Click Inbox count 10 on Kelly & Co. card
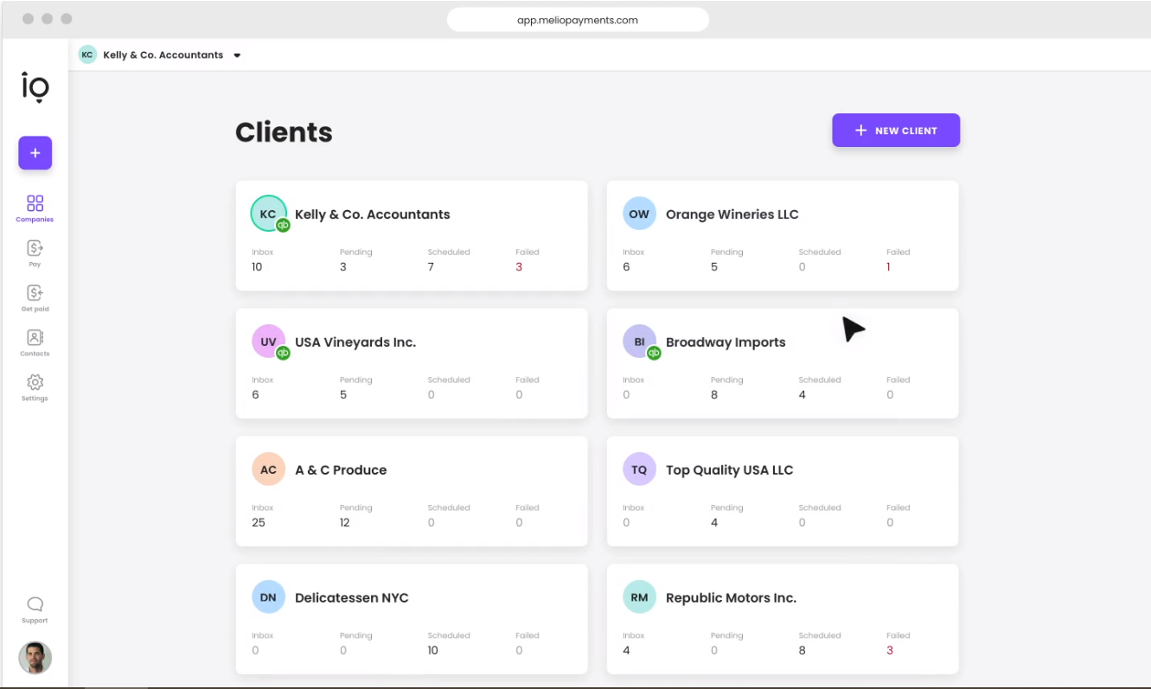 (x=257, y=267)
